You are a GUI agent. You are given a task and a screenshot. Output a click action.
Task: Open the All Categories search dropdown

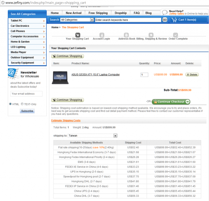click(92, 20)
